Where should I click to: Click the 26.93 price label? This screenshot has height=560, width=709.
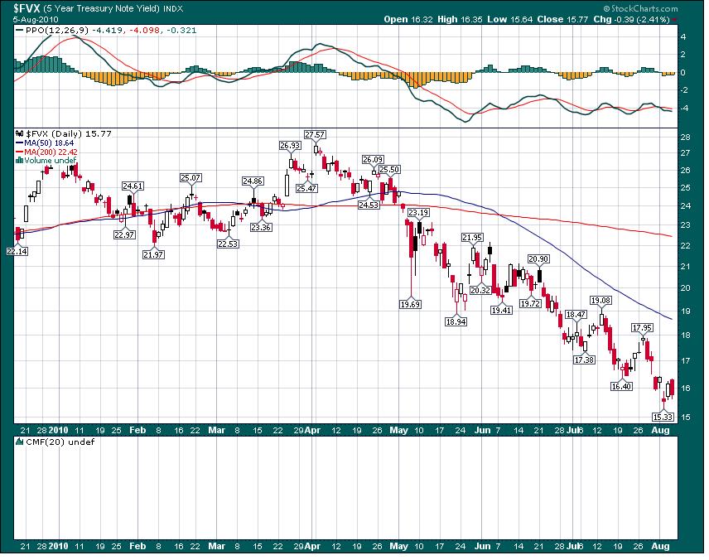tap(290, 146)
